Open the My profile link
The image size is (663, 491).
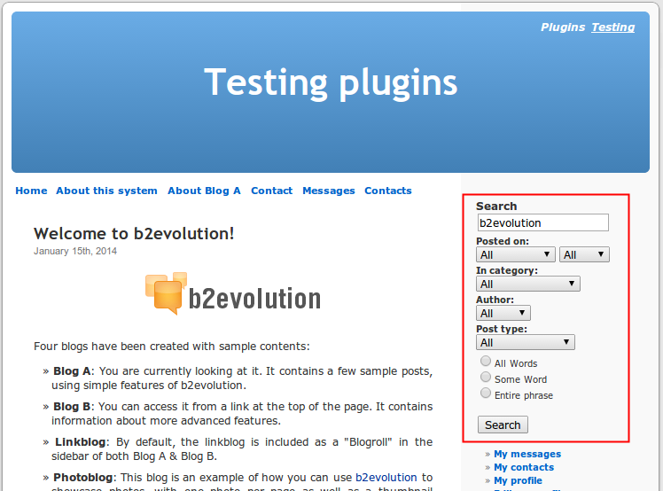[x=518, y=480]
